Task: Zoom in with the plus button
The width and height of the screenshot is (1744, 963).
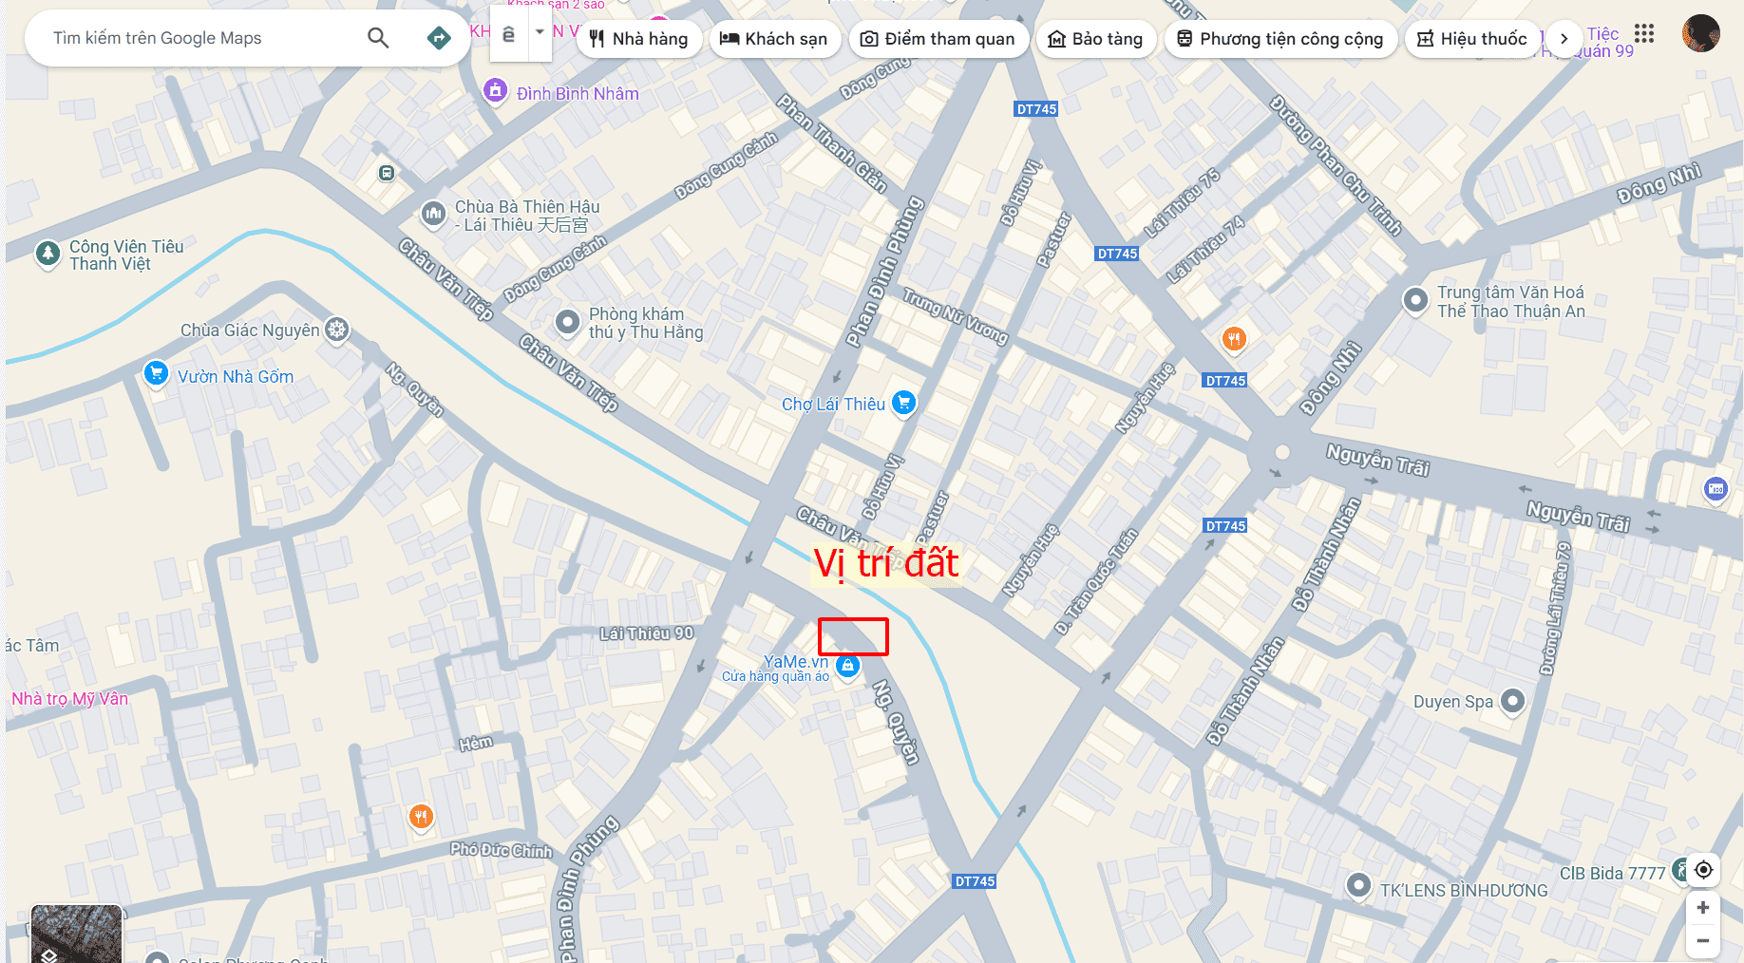Action: 1703,908
